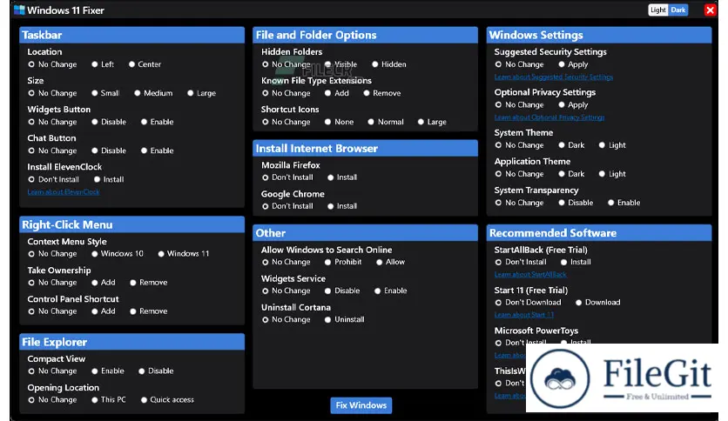The image size is (728, 421).
Task: Open Learn about StartAllBack link
Action: 530,275
